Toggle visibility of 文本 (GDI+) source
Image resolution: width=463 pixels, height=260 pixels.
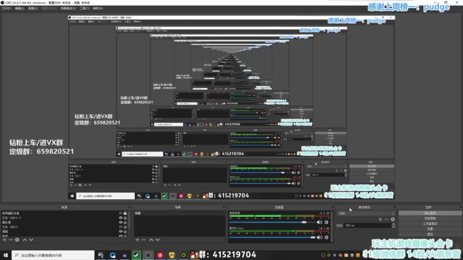click(120, 227)
